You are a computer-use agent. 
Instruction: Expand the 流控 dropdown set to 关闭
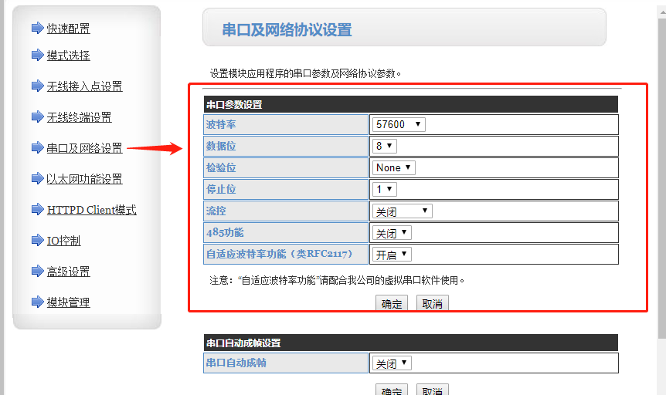point(402,211)
